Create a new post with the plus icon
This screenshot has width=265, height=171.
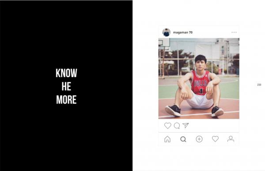pos(199,139)
